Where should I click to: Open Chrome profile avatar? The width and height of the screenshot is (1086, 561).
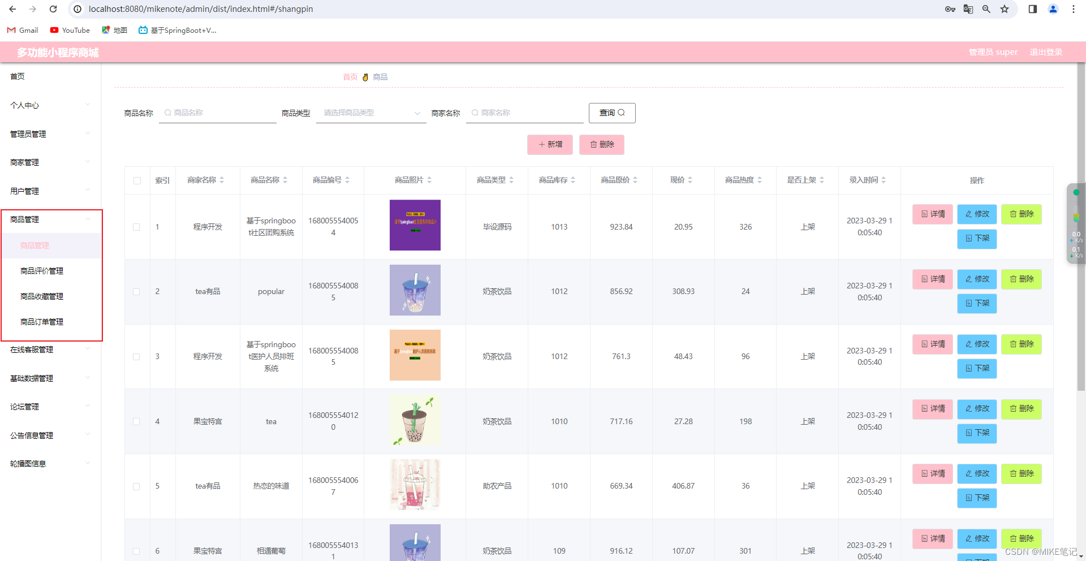(x=1053, y=9)
